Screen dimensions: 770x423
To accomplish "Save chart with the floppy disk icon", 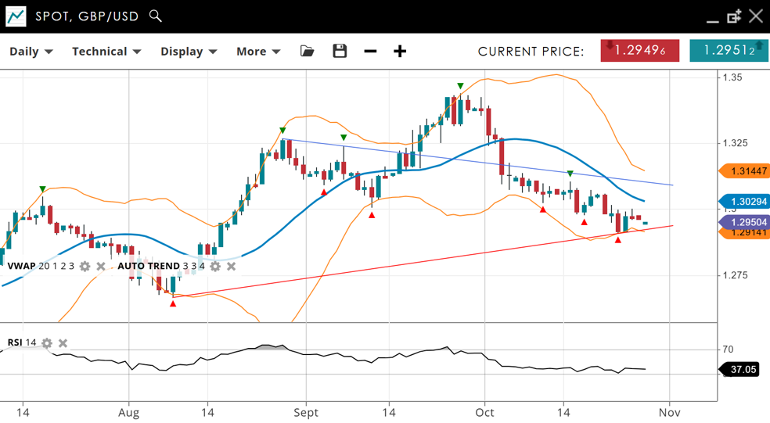I will tap(340, 51).
